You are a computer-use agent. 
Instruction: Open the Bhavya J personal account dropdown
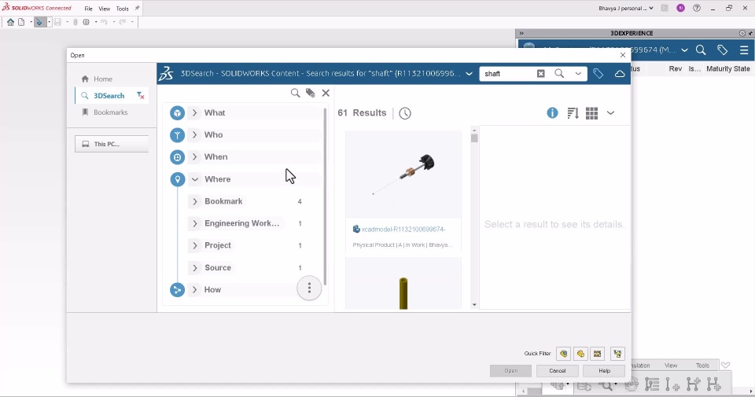point(625,8)
